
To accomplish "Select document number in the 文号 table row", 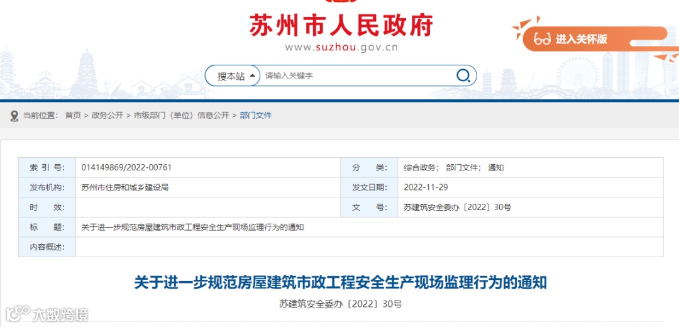I will [x=457, y=208].
